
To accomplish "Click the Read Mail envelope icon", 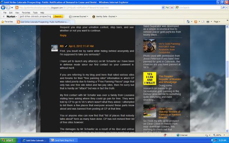I will (x=203, y=22).
